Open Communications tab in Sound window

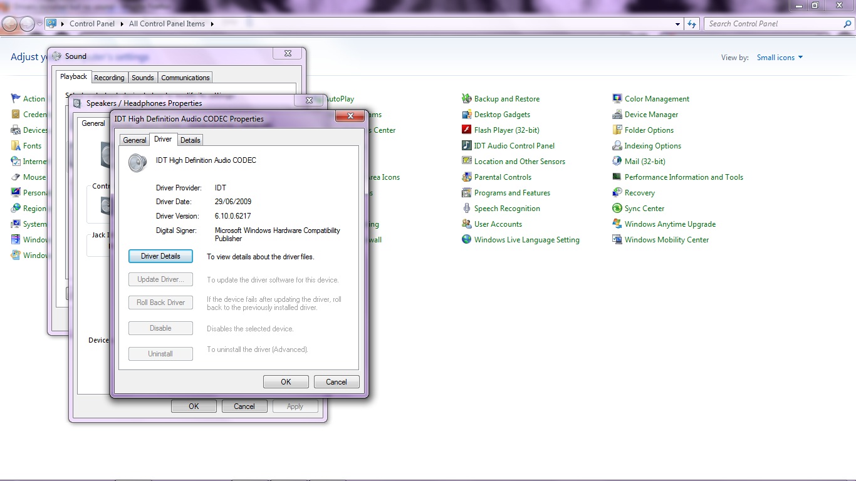click(x=185, y=78)
